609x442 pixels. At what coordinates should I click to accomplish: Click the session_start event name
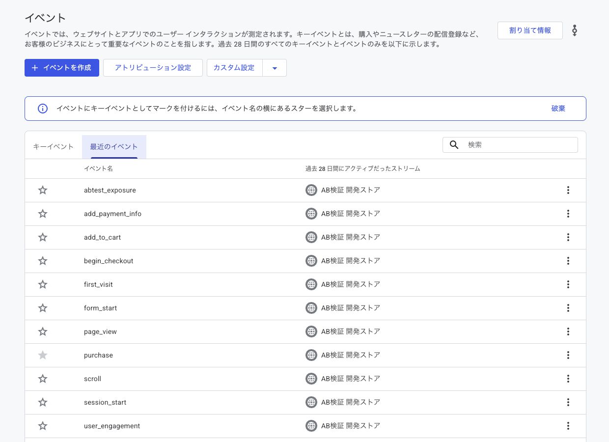click(105, 402)
